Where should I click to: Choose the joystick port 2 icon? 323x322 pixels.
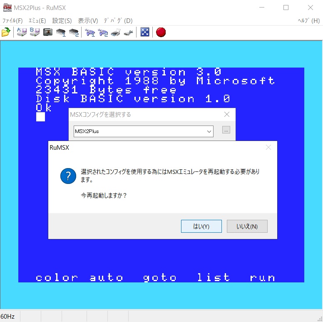click(x=103, y=33)
